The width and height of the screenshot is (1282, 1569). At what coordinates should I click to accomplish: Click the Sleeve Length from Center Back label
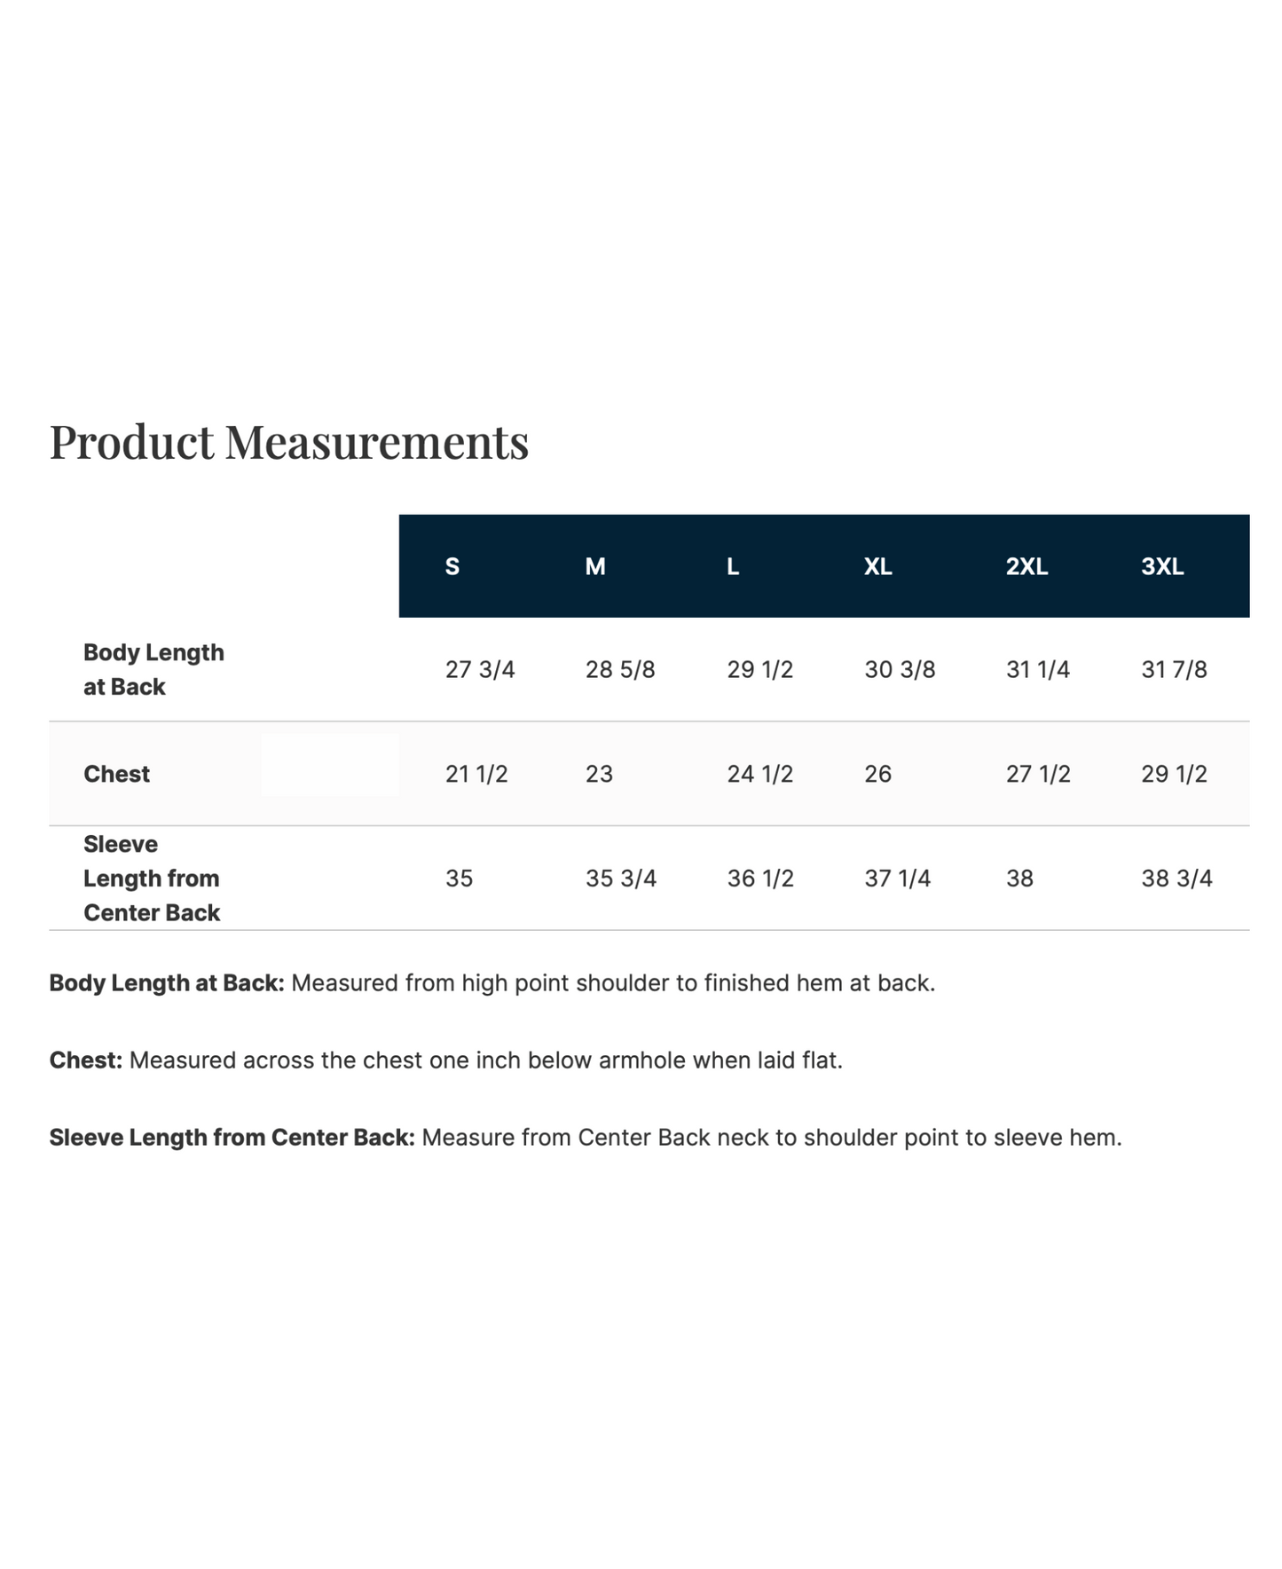pyautogui.click(x=152, y=879)
